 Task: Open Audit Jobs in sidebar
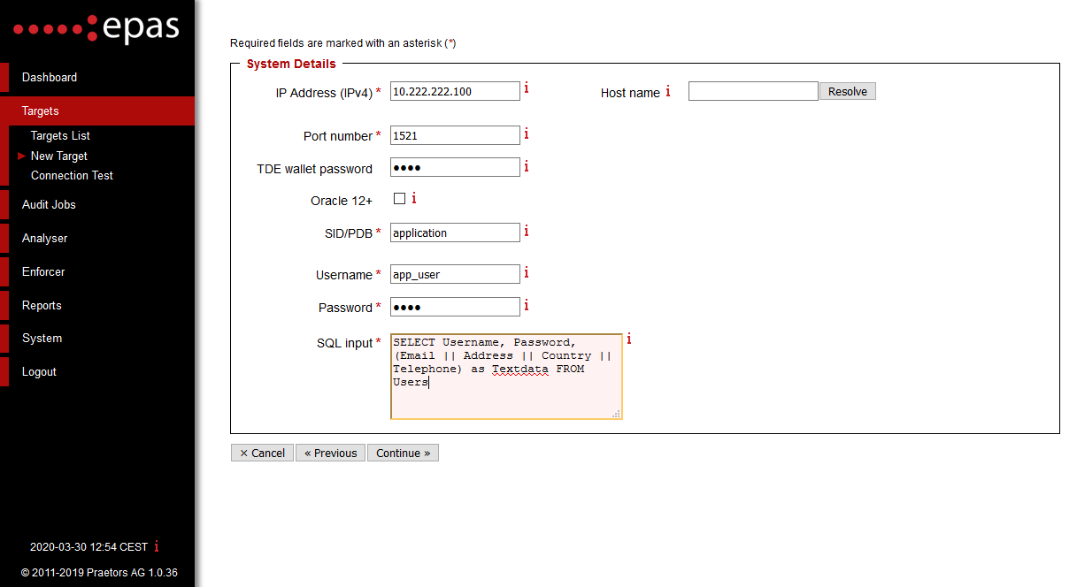(x=49, y=204)
